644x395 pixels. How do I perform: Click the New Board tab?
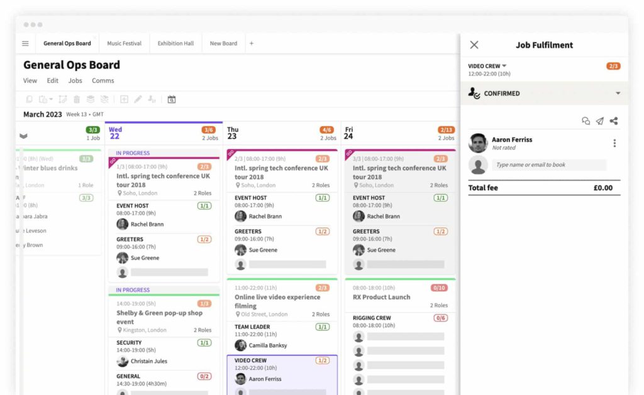pos(223,43)
